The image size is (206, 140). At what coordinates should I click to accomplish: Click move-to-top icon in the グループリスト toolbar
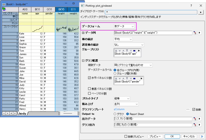click(127, 51)
